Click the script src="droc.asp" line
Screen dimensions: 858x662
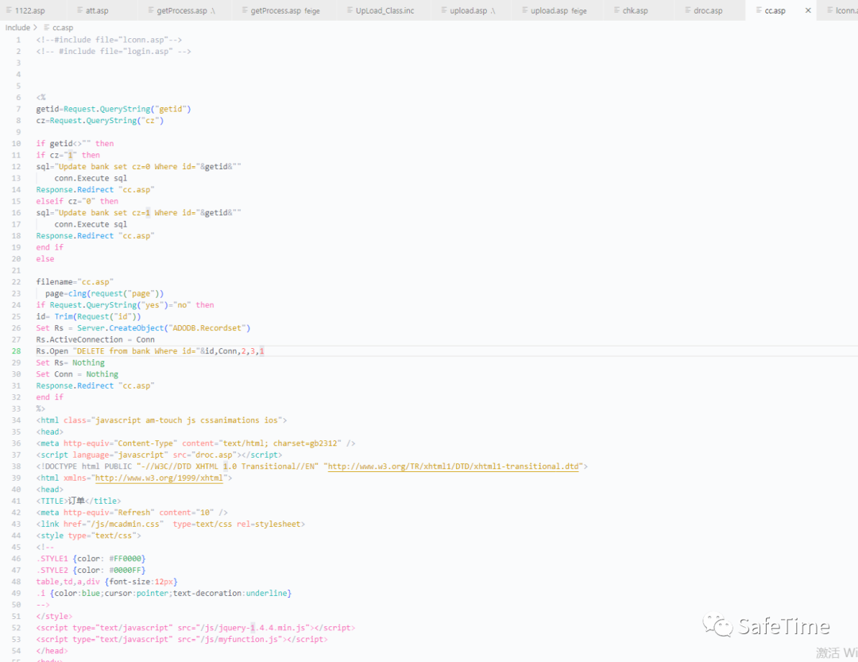pos(159,455)
